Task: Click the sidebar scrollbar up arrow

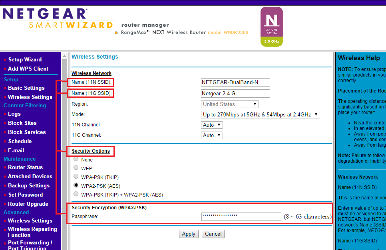Action: pos(64,56)
